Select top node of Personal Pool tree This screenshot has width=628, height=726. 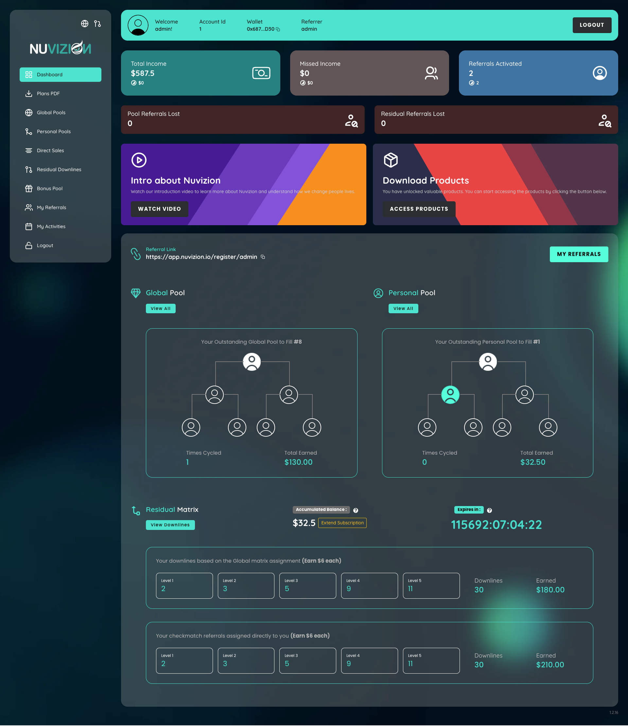point(487,362)
